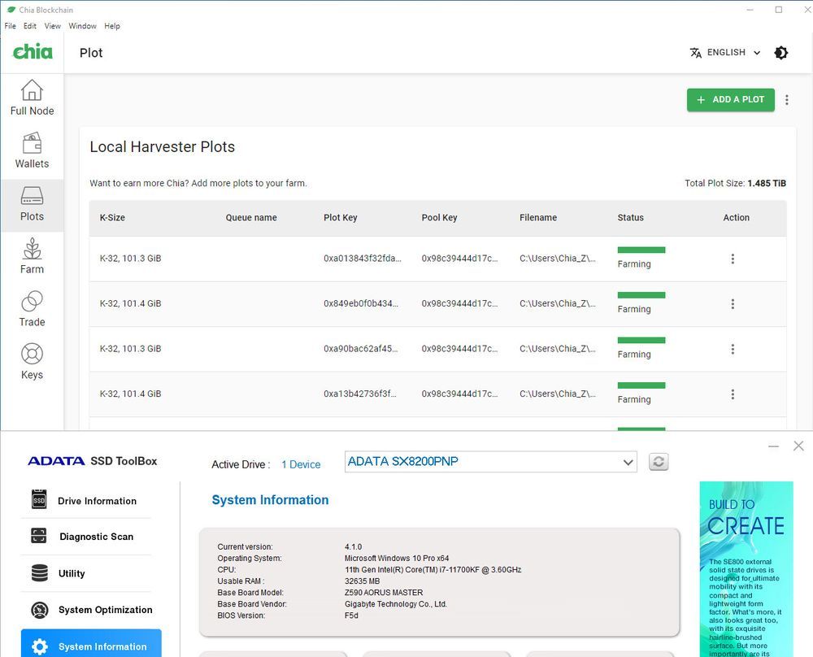Open action menu for first plot row
This screenshot has height=657, width=813.
pos(733,259)
